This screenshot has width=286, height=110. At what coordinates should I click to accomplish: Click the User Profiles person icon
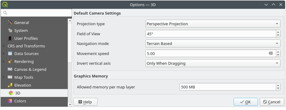(10, 38)
